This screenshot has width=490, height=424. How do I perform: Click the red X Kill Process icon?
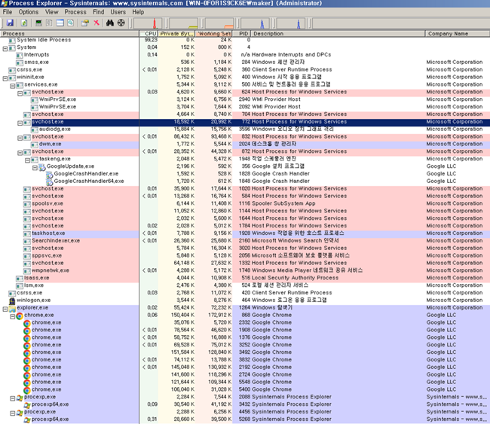pos(96,23)
